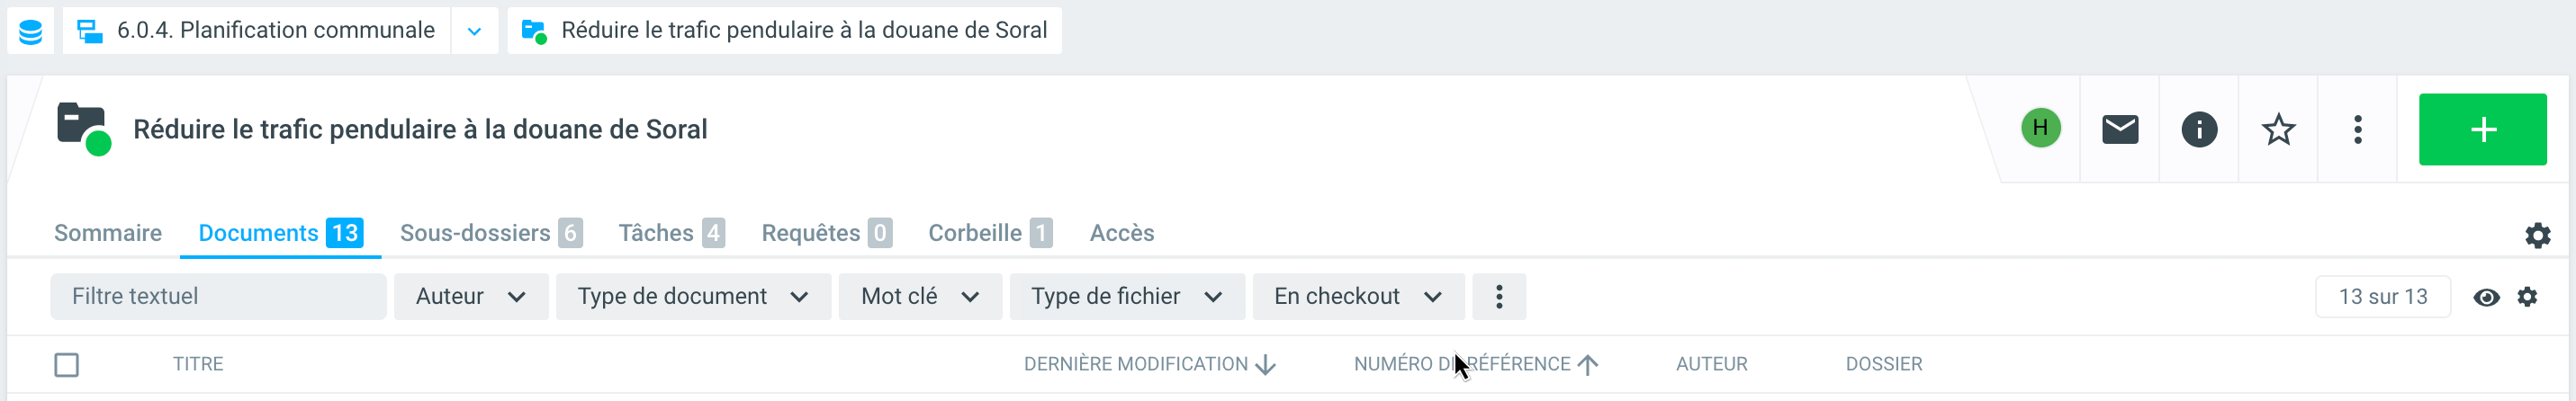The image size is (2576, 401).
Task: Expand the En checkout filter
Action: tap(1357, 297)
